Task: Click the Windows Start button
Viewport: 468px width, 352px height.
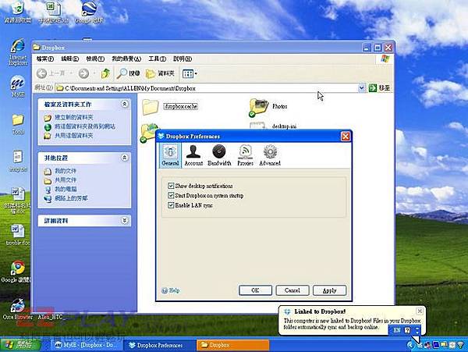Action: 19,345
